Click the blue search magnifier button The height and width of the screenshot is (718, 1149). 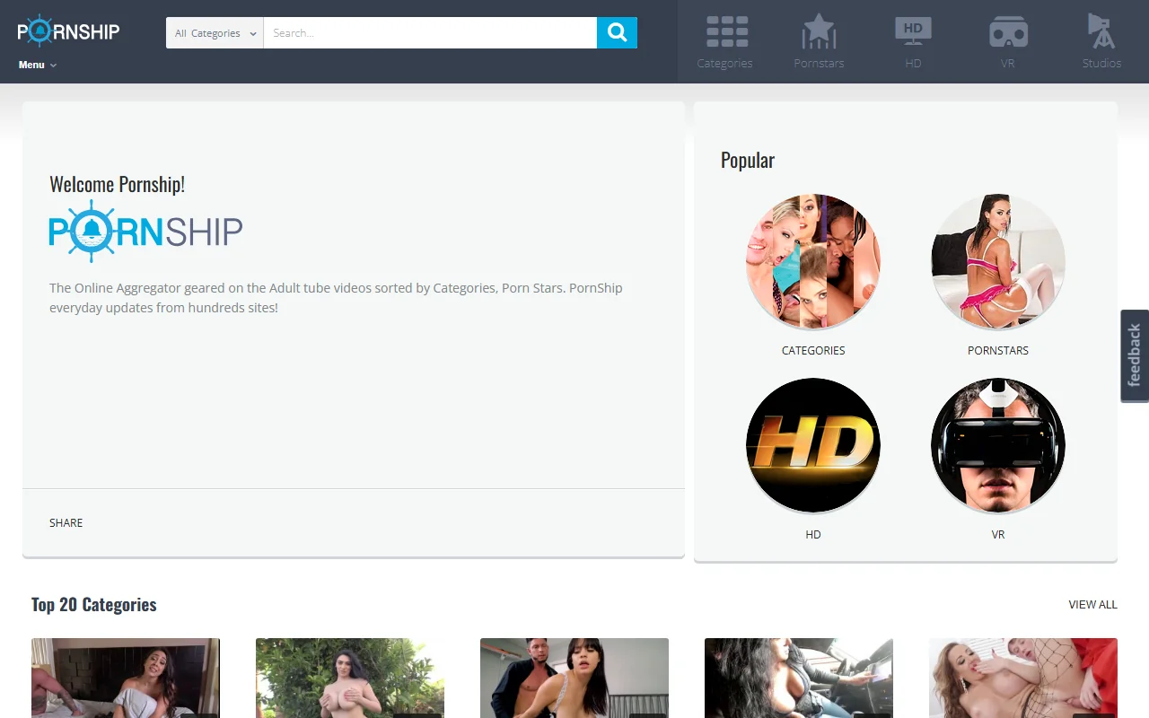tap(617, 32)
